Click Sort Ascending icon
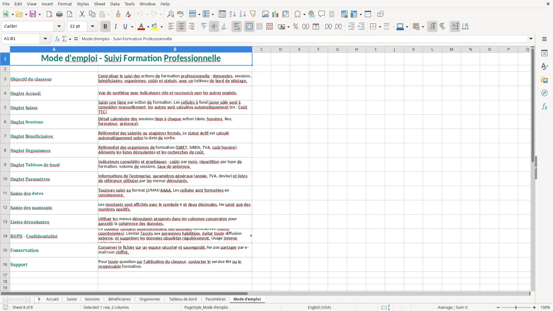553x311 pixels. 233,14
